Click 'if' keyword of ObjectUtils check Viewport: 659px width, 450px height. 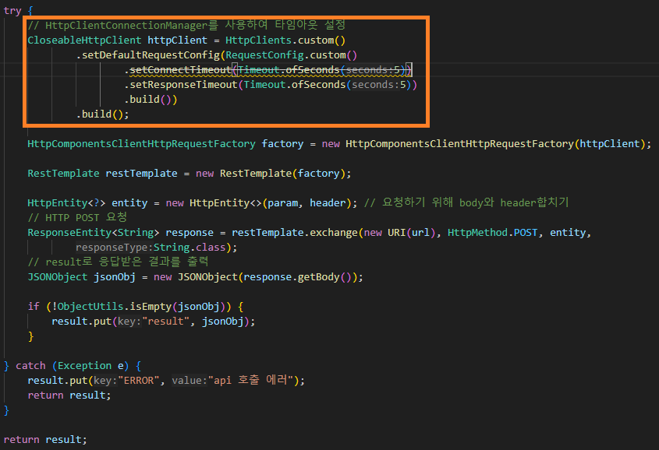(x=34, y=307)
